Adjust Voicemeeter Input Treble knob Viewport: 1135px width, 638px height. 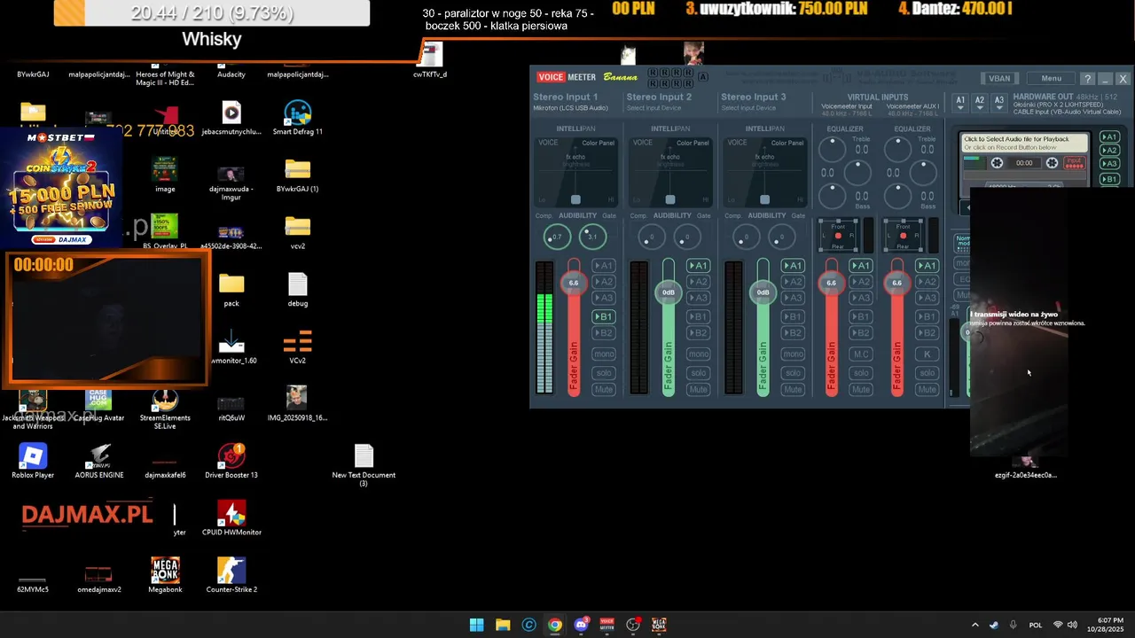click(x=832, y=151)
